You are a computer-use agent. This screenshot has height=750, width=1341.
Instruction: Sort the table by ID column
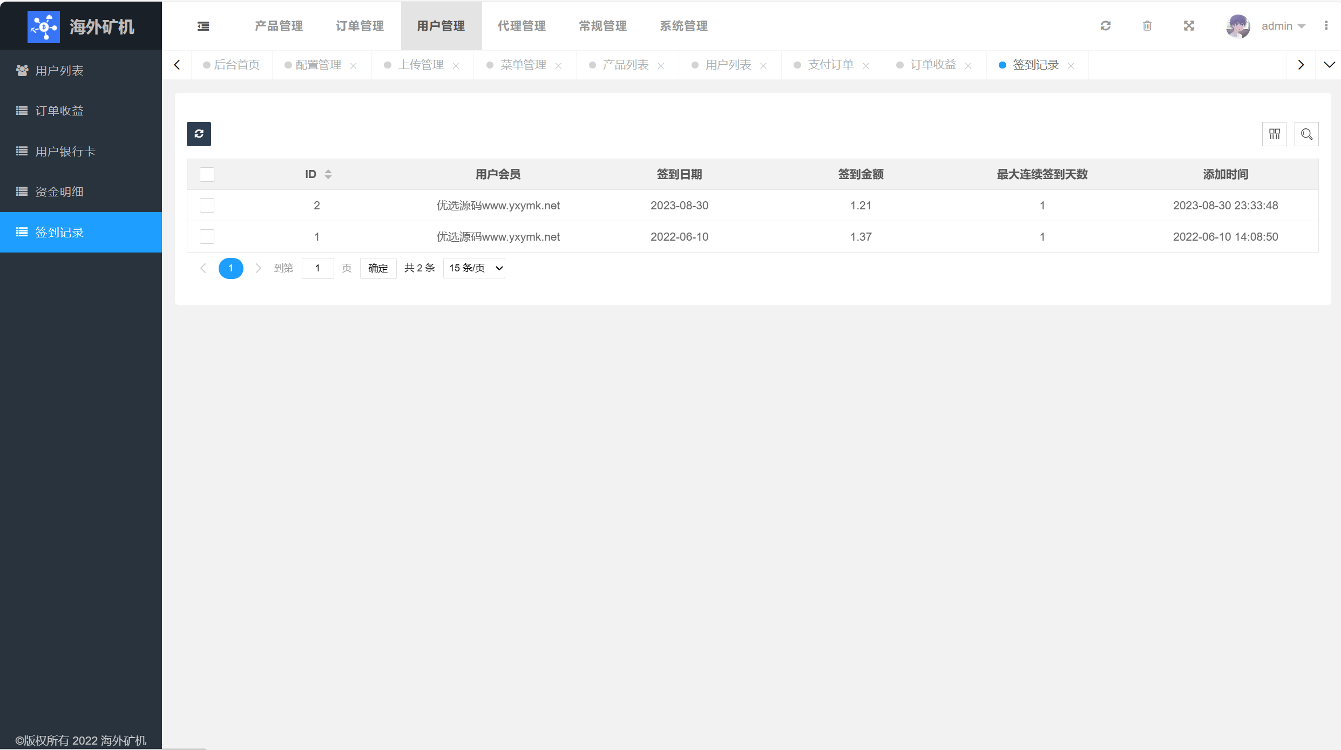pos(328,174)
